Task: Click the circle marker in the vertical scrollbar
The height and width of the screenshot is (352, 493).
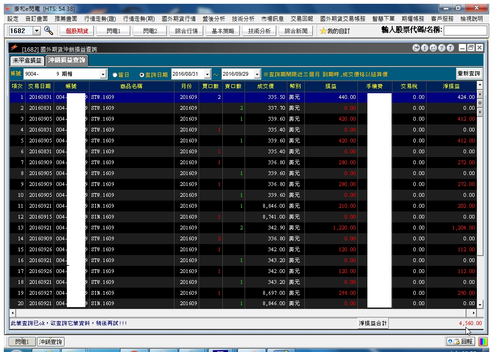Action: pyautogui.click(x=480, y=103)
